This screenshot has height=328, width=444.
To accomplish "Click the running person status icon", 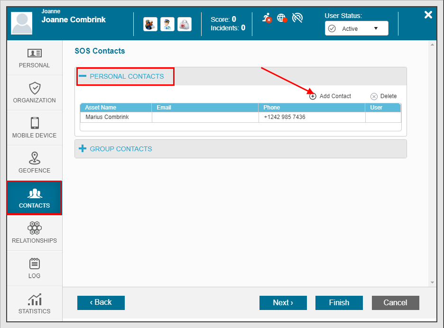I will pos(267,18).
